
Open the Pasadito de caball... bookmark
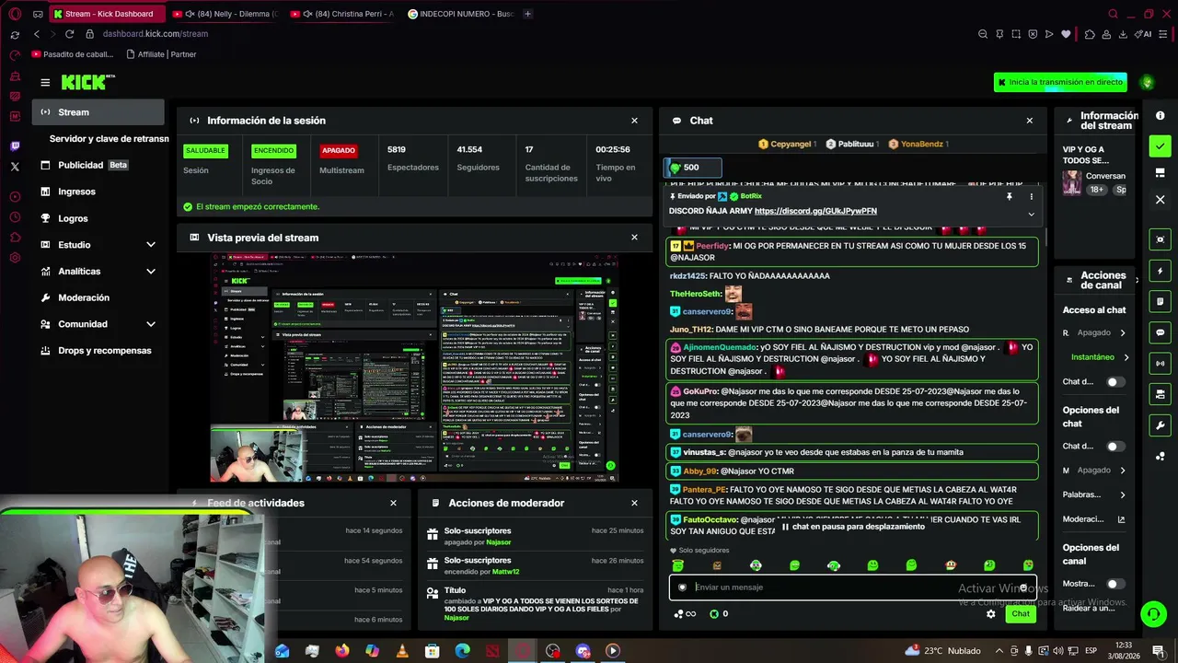coord(73,54)
